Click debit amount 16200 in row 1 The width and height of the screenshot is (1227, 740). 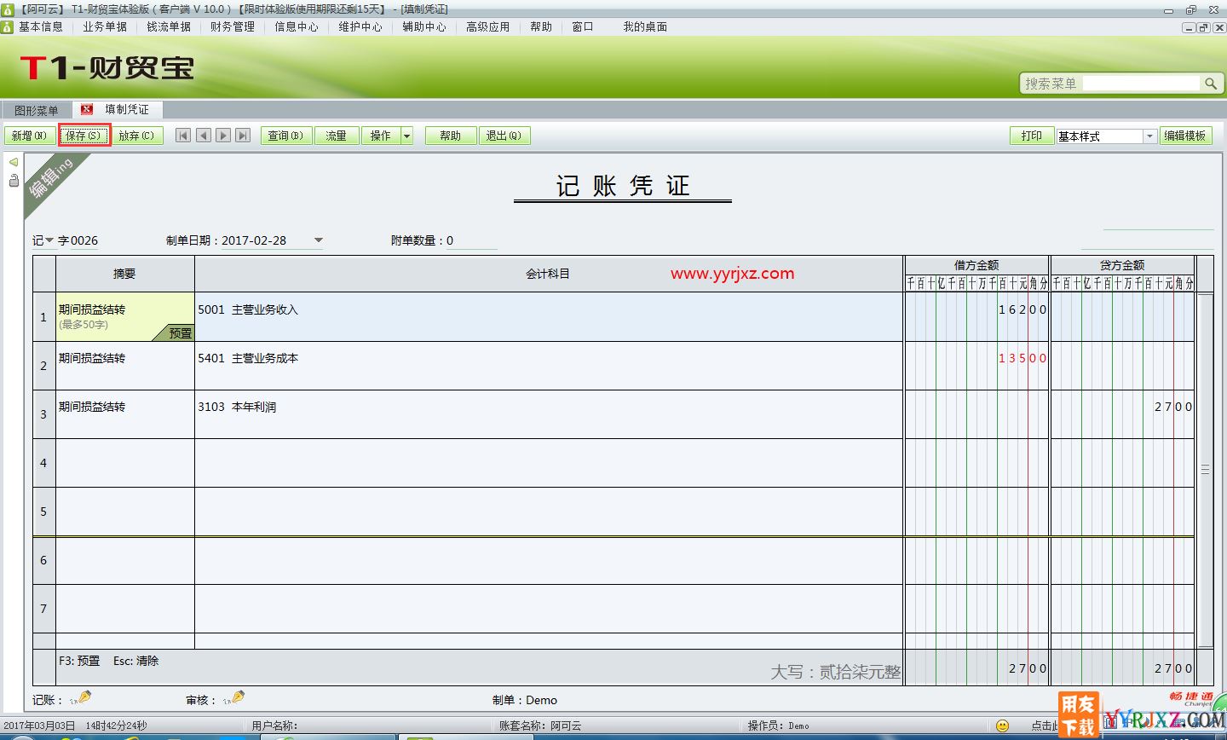[1022, 309]
